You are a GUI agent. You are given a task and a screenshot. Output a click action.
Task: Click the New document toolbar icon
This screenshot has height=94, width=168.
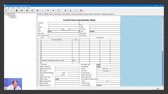coord(6,10)
